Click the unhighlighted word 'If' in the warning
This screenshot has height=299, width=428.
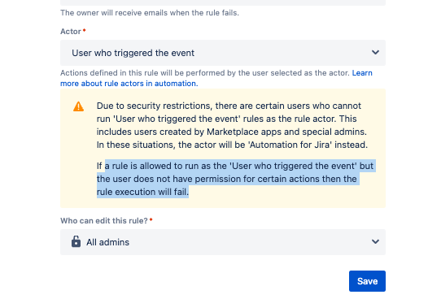(x=99, y=166)
